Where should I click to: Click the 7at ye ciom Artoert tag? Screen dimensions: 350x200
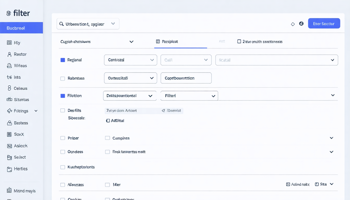(122, 111)
